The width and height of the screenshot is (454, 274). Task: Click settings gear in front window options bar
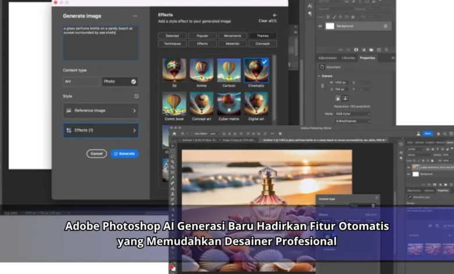coord(280,134)
